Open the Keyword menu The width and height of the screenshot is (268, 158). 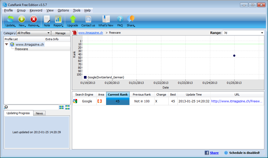pos(36,10)
